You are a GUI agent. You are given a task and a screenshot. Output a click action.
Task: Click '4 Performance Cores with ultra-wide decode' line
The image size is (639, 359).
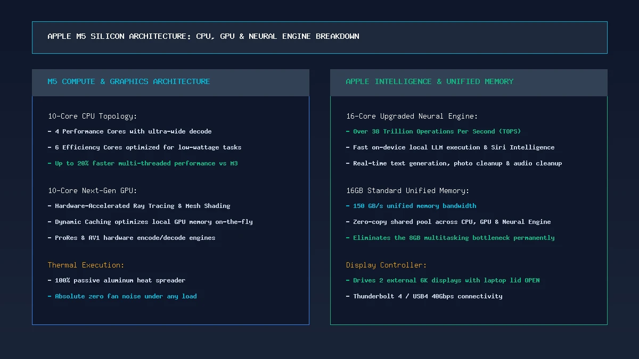coord(129,131)
